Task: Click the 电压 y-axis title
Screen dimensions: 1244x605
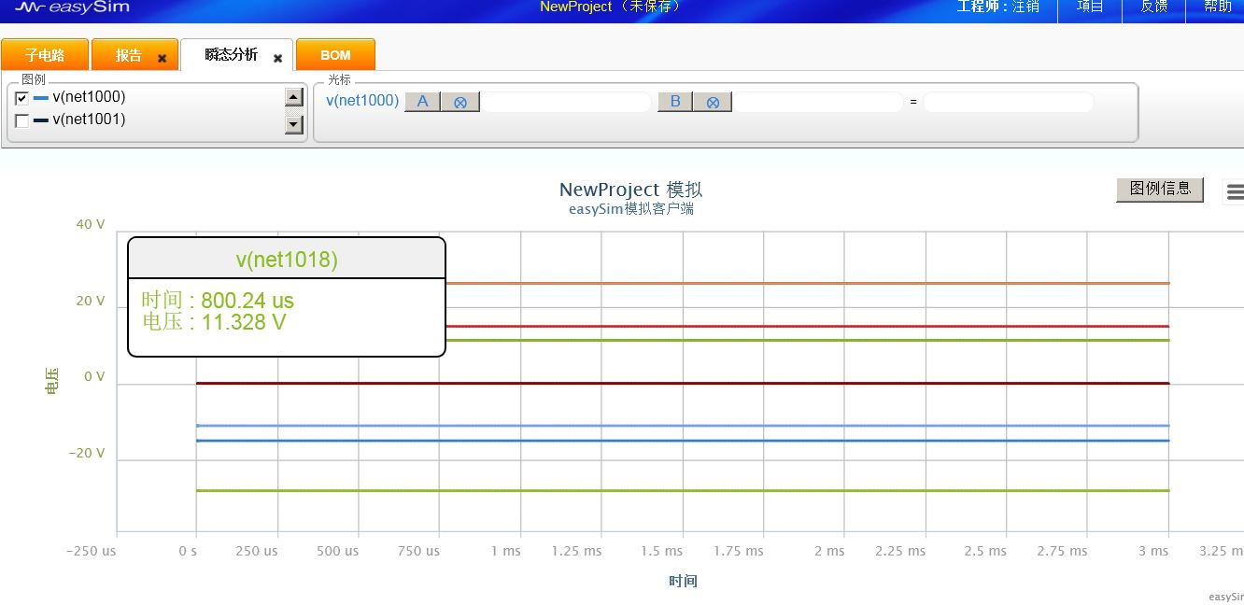Action: tap(50, 380)
